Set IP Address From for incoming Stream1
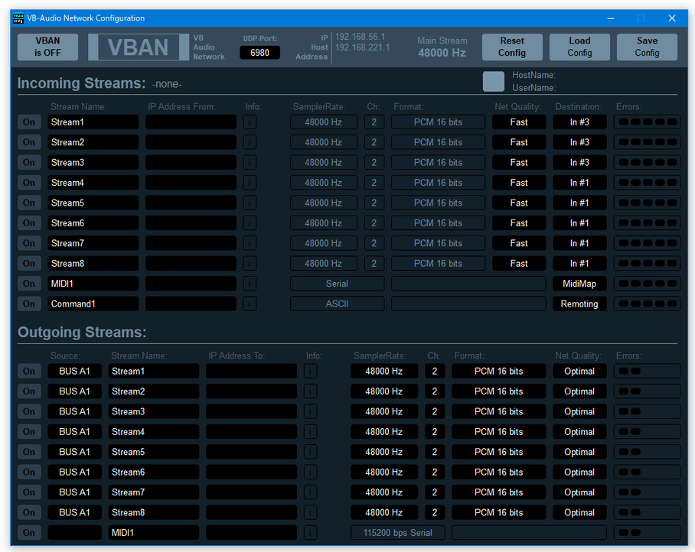 tap(191, 122)
